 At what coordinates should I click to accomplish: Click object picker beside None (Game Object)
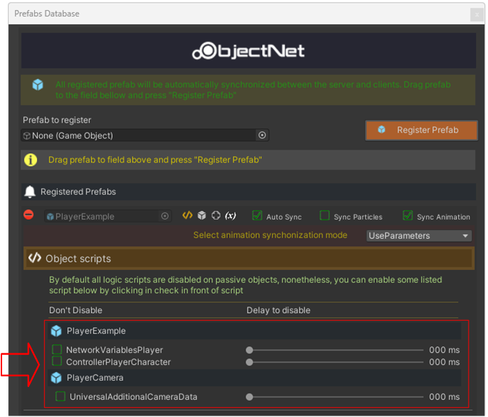click(262, 135)
